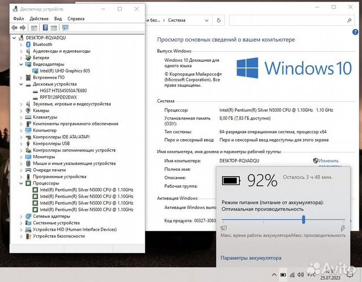Click the language indicator РУС
This screenshot has height=282, width=362.
click(x=311, y=275)
